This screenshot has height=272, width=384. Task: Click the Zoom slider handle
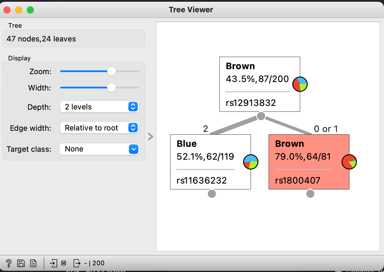pos(111,71)
